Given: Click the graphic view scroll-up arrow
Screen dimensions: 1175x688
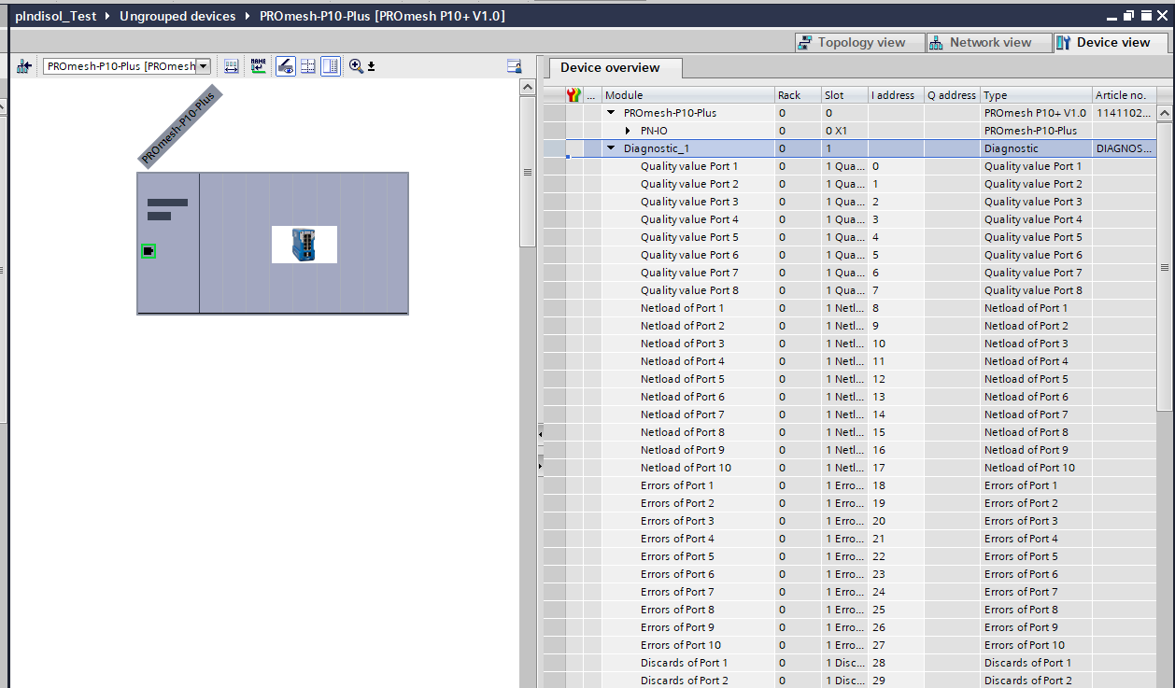Looking at the screenshot, I should pyautogui.click(x=528, y=88).
